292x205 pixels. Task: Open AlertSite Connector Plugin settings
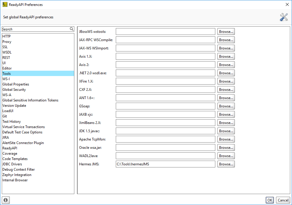point(38,143)
